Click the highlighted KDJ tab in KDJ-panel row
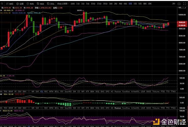 click(42, 92)
